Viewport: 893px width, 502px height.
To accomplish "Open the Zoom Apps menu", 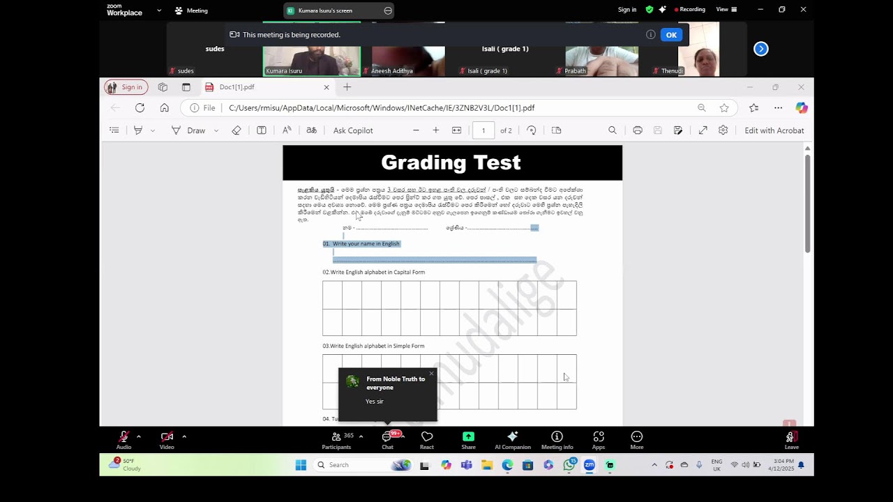I will coord(599,440).
